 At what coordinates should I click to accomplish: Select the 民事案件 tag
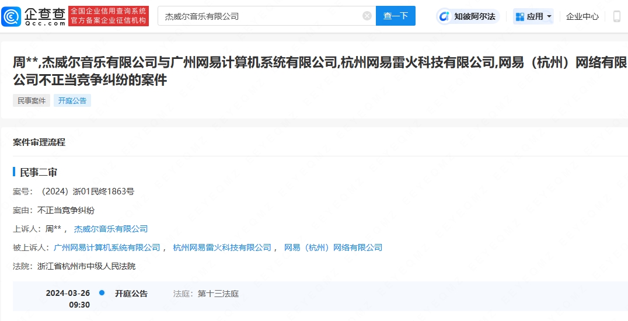click(x=32, y=100)
